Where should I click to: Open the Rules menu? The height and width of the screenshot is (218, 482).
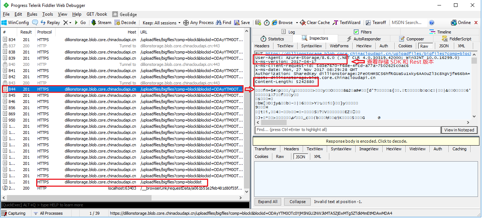tap(32, 14)
